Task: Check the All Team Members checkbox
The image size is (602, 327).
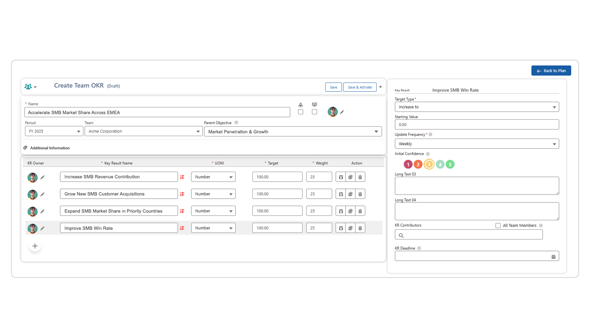Action: pos(498,226)
